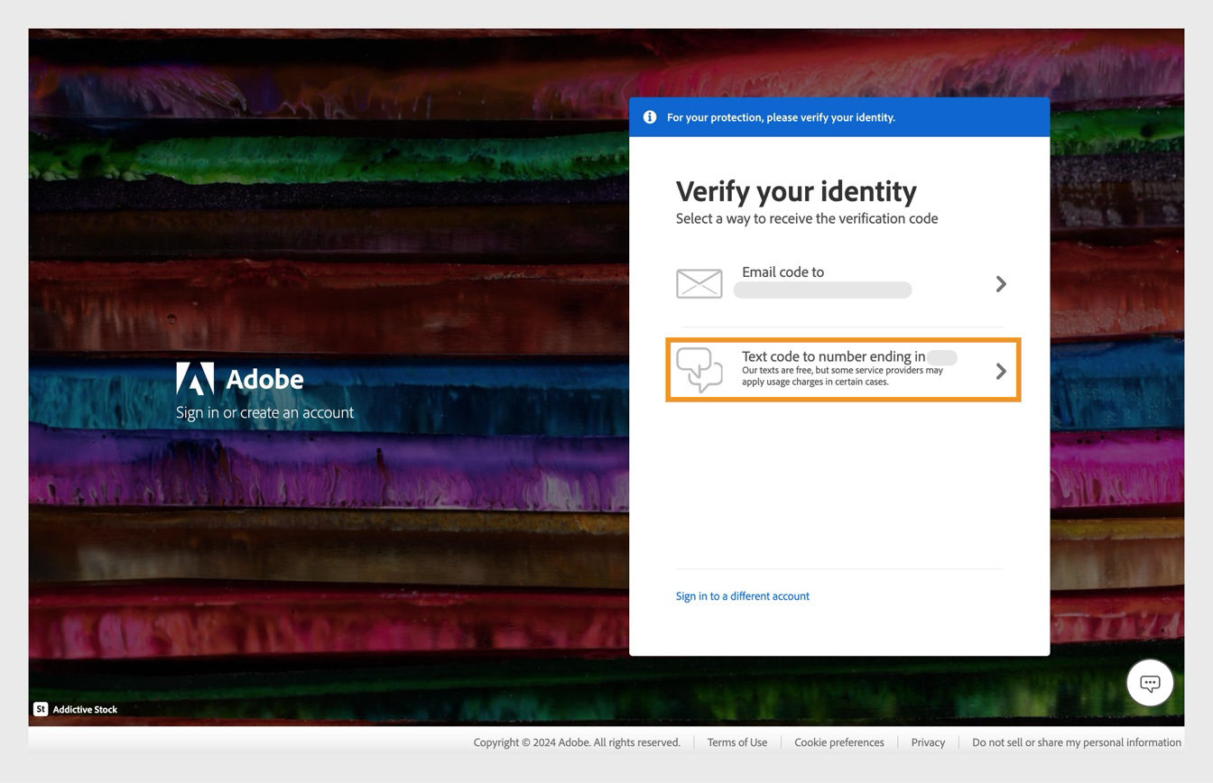The width and height of the screenshot is (1213, 783).
Task: Select the highlighted text code option
Action: [x=842, y=370]
